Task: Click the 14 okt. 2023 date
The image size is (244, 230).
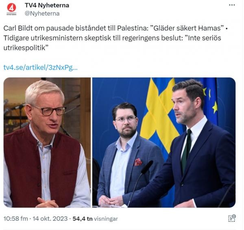Action: coord(50,219)
